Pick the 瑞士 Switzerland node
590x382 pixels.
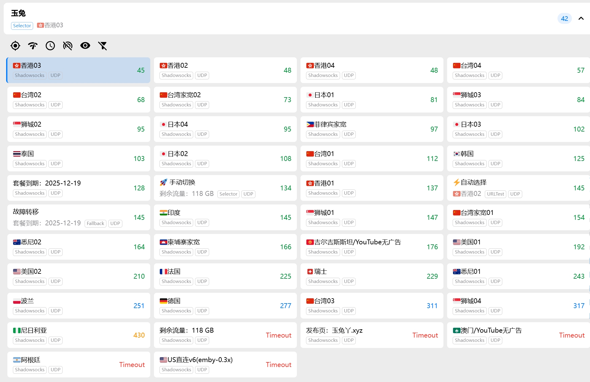(372, 276)
